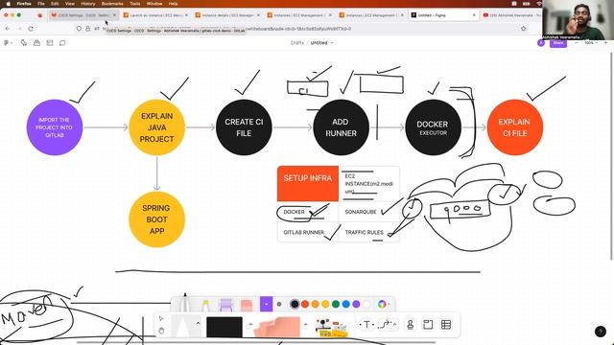Screen dimensions: 614x345
Task: Switch to YouTube Abhishek Veeramalla tab
Action: coord(512,15)
